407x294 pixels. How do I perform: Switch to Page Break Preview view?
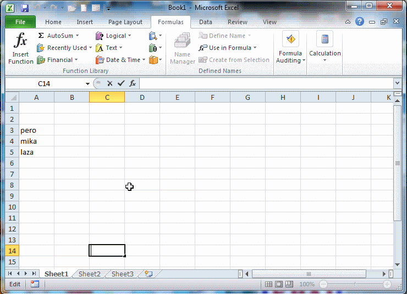[x=289, y=284]
